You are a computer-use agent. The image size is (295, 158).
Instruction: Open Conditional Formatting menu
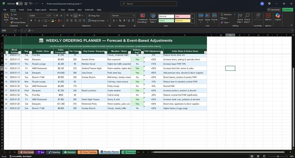coord(142,18)
